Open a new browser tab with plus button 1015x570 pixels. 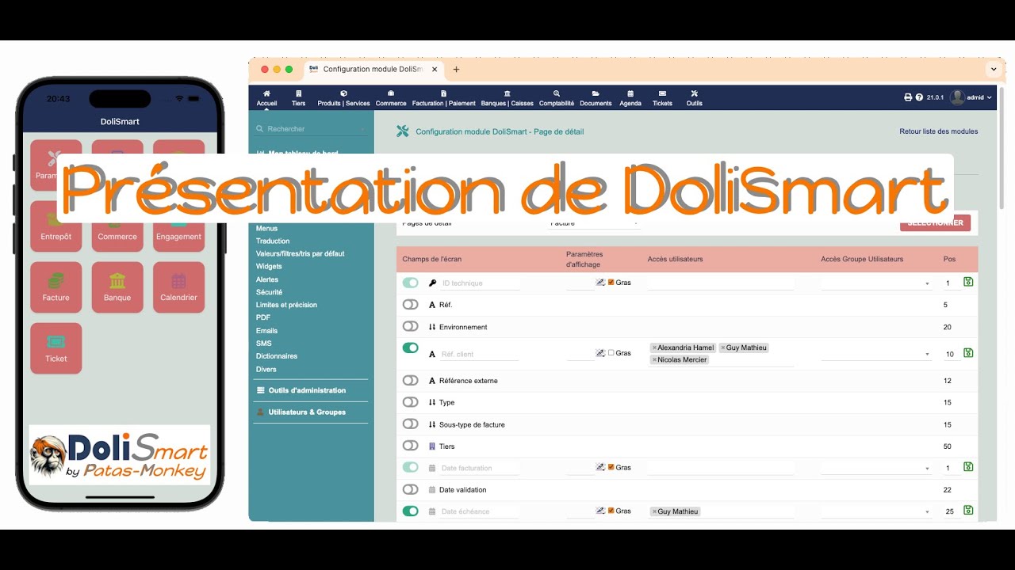click(456, 70)
